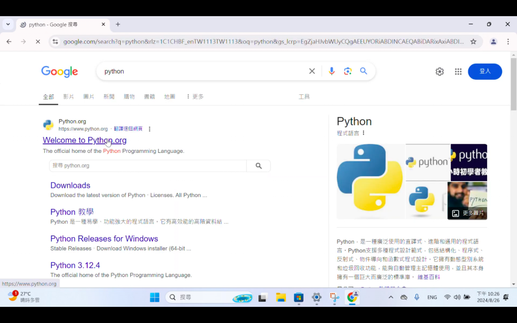Screen dimensions: 517x323
Task: Open the Chrome profile avatar
Action: pyautogui.click(x=493, y=41)
